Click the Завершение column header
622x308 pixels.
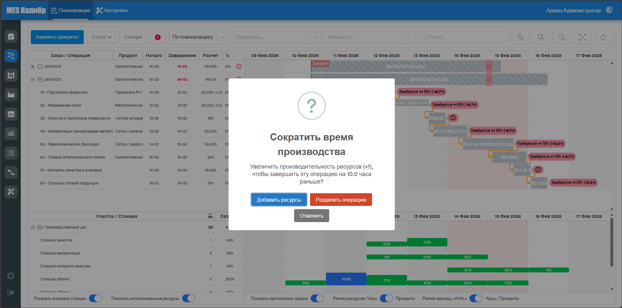[x=182, y=55]
